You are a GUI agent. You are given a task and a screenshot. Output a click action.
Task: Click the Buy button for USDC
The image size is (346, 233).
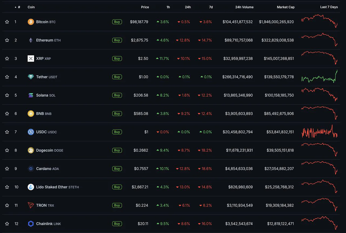point(117,132)
